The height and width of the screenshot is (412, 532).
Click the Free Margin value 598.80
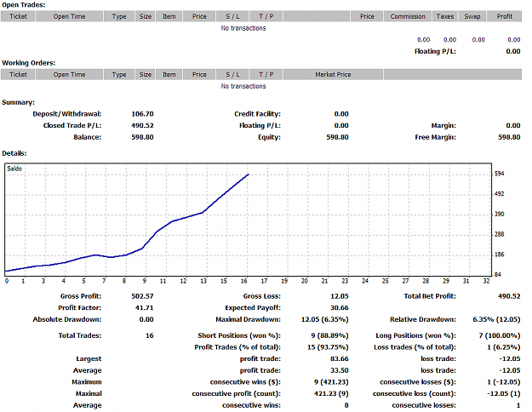coord(509,137)
